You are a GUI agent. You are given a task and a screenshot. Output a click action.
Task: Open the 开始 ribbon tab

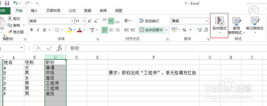pos(19,11)
